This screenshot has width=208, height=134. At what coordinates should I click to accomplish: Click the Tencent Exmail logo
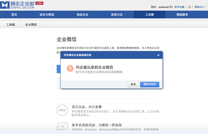point(18,5)
